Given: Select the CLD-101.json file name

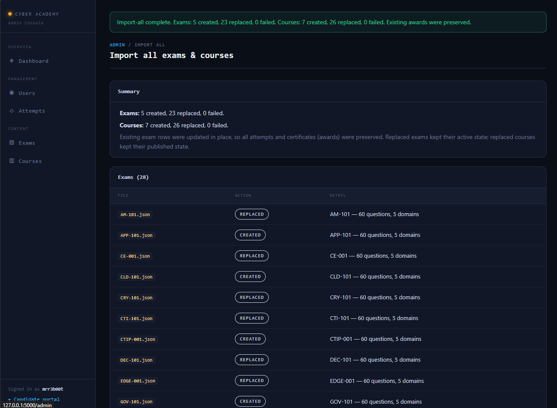Looking at the screenshot, I should 136,277.
